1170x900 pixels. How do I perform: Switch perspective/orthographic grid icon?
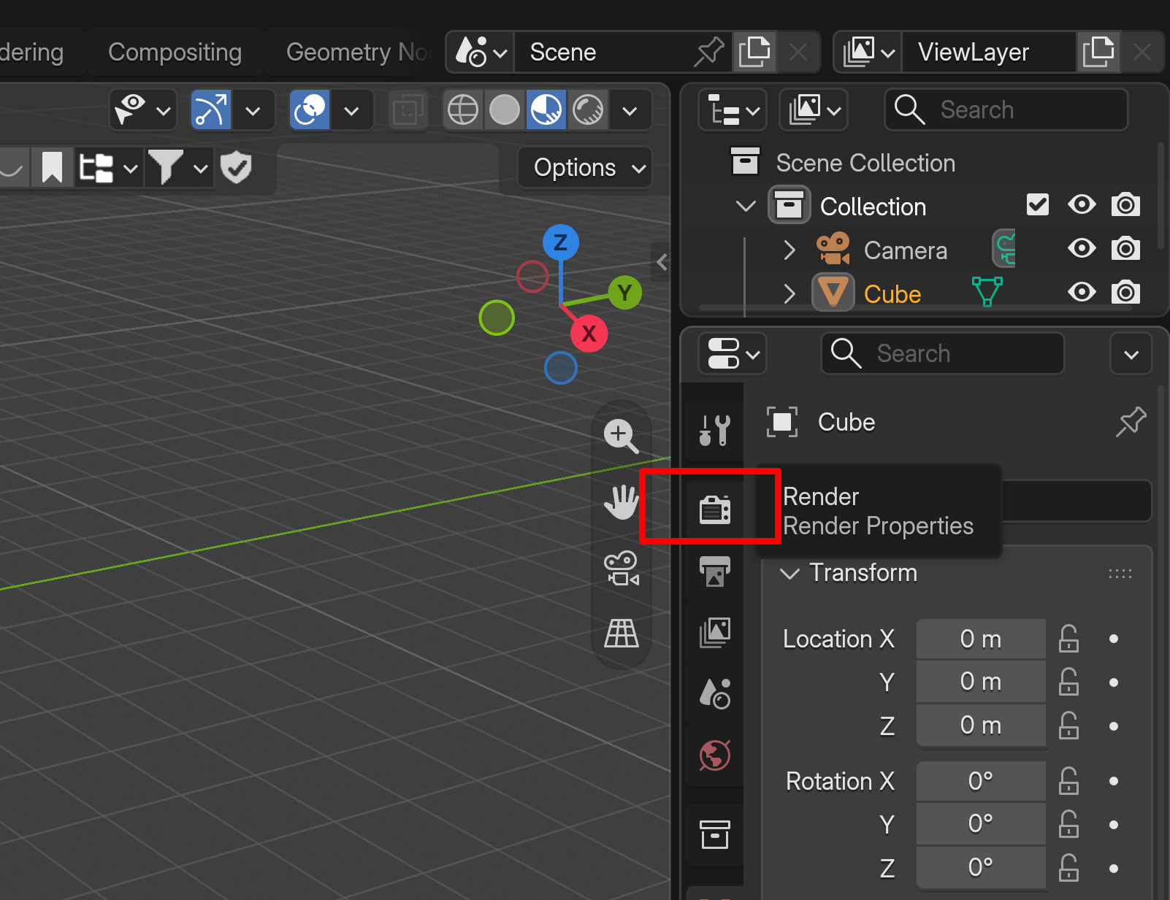click(621, 634)
